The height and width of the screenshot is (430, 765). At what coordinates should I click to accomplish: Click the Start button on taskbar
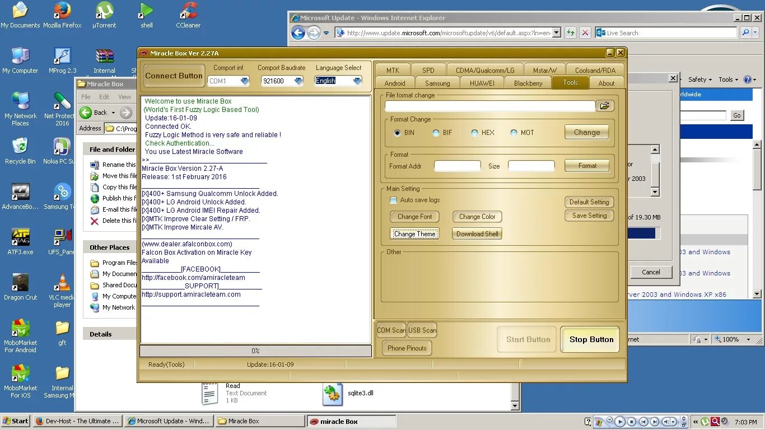click(16, 421)
